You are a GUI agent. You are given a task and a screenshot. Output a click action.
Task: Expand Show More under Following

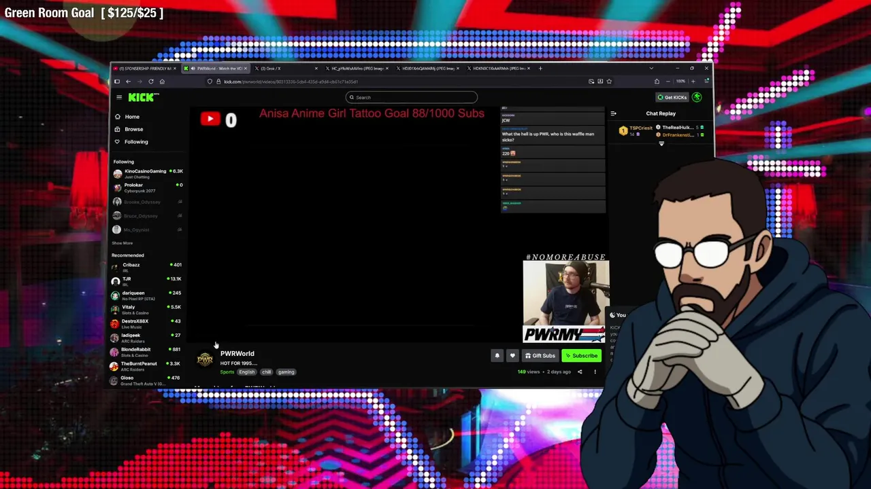pos(122,243)
